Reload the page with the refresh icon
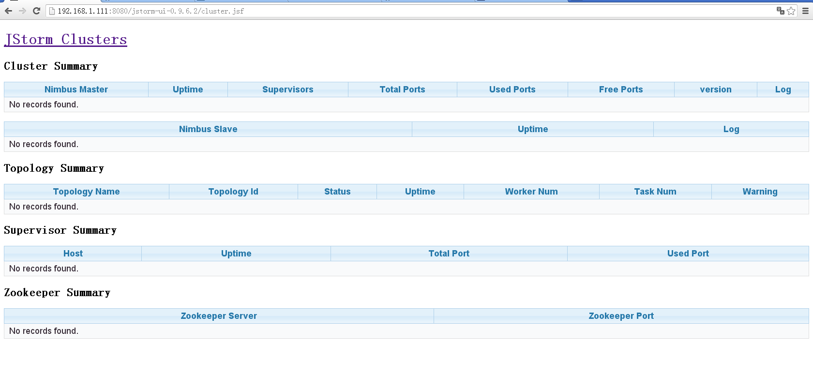This screenshot has width=813, height=390. pyautogui.click(x=36, y=11)
